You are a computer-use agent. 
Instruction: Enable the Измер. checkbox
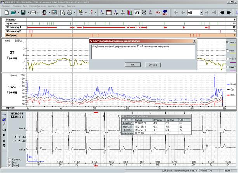pyautogui.click(x=10, y=159)
